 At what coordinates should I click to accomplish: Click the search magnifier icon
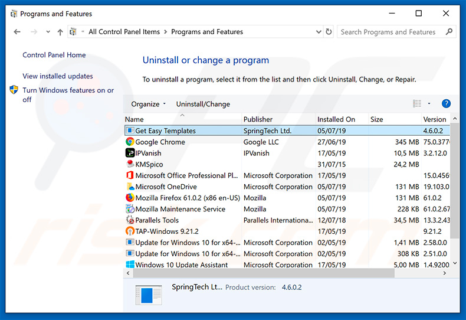pos(449,31)
